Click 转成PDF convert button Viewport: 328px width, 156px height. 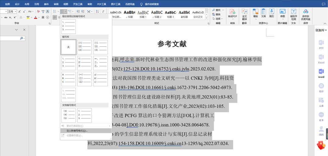pyautogui.click(x=232, y=14)
